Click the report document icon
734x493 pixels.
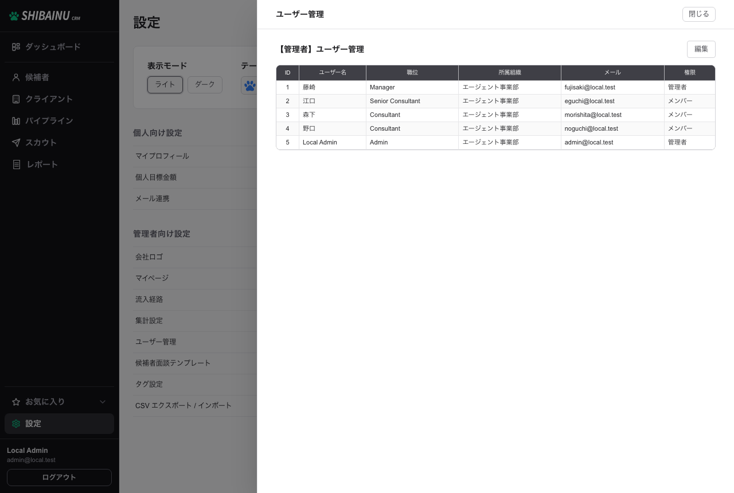point(16,164)
